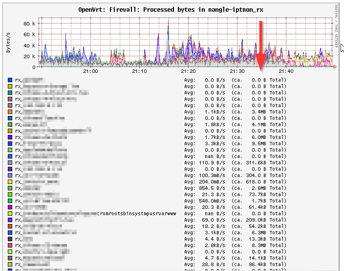
Task: Click the total value '9.5MB'
Action: pos(259,144)
